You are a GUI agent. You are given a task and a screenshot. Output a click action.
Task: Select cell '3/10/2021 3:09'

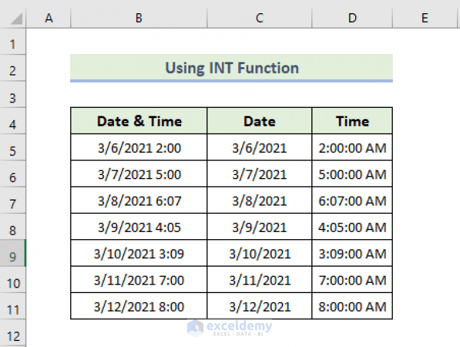click(x=139, y=254)
